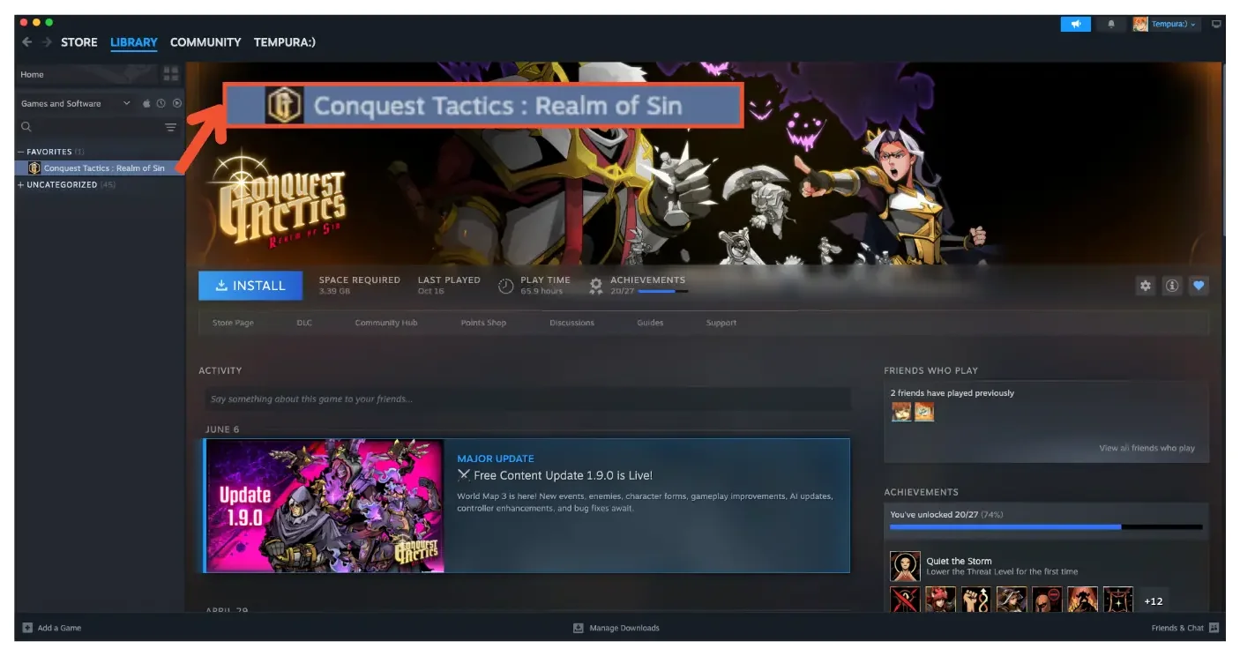
Task: Open advanced filter options icon
Action: click(171, 128)
